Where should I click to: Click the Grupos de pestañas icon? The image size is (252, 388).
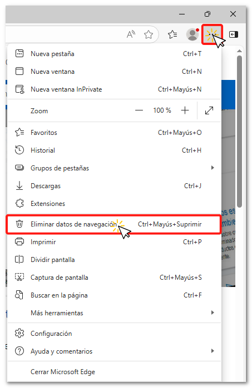[x=19, y=168]
